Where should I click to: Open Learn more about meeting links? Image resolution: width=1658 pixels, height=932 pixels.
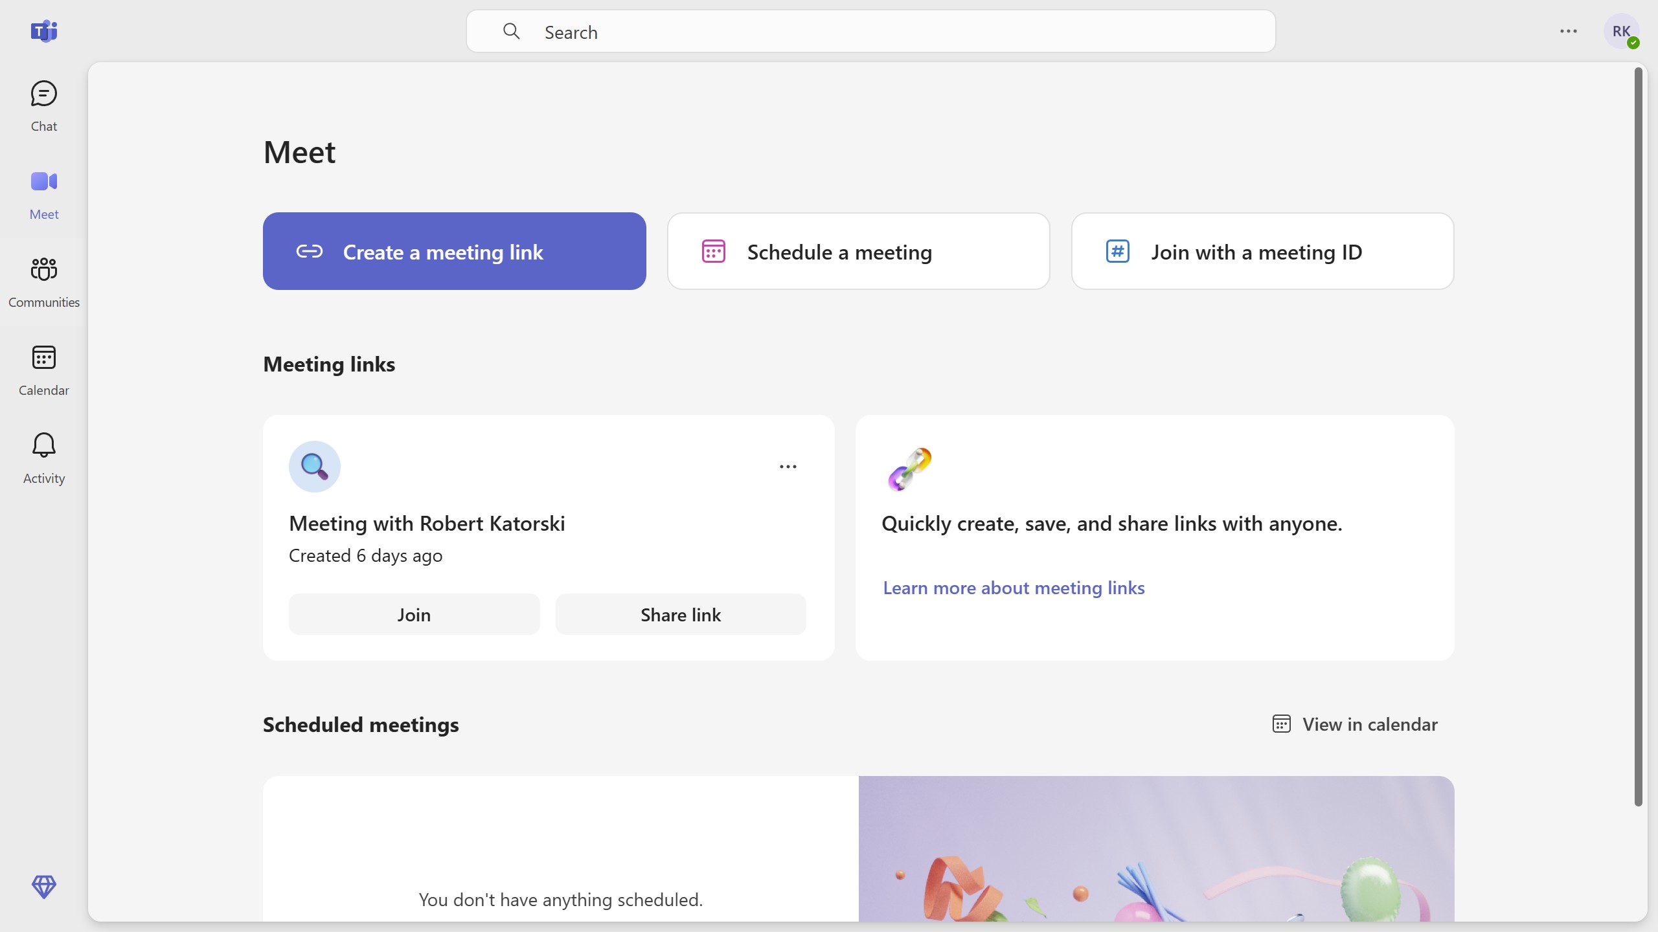[x=1014, y=588]
